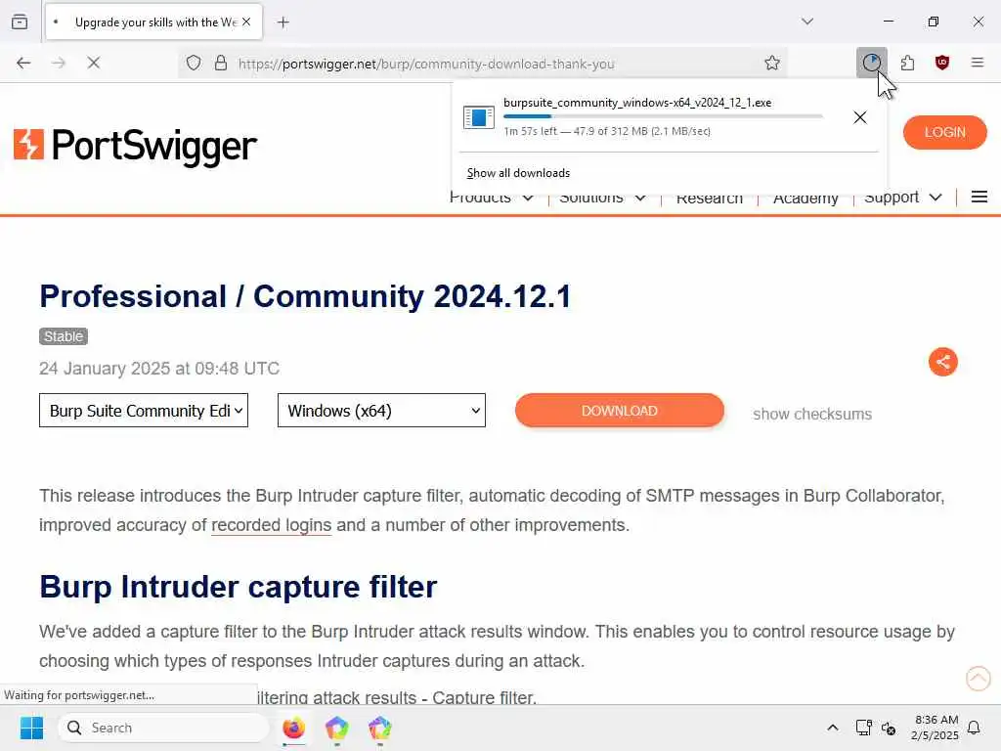The image size is (1001, 751).
Task: Expand the Solutions menu
Action: coord(602,198)
